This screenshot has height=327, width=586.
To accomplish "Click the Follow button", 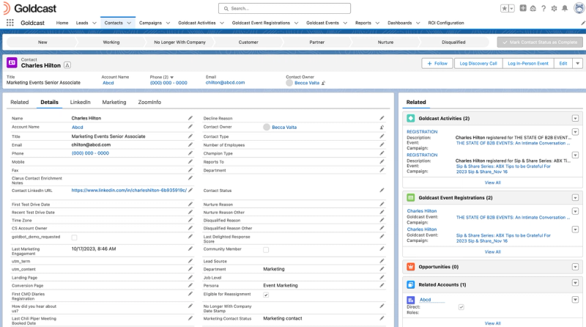I will [x=437, y=64].
